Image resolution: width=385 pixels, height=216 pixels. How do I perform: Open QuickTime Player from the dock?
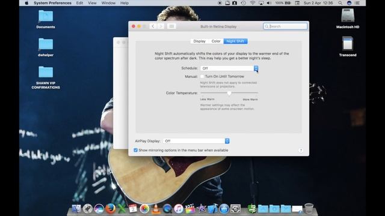167,209
